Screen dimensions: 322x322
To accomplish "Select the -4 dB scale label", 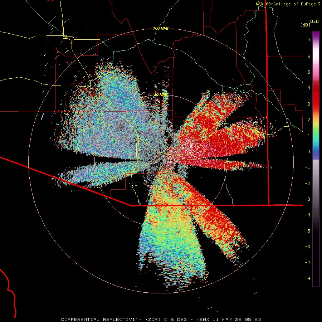I will pos(307,215).
